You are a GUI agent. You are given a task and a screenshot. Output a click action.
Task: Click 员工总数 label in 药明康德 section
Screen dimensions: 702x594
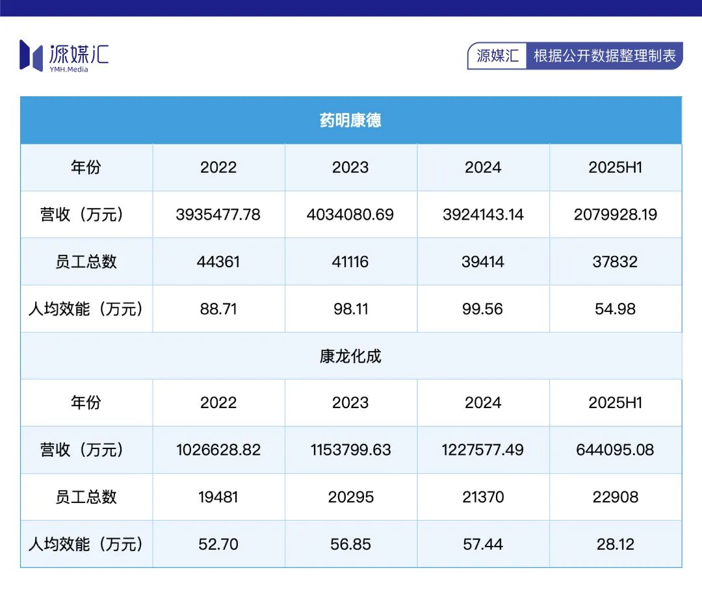(86, 261)
